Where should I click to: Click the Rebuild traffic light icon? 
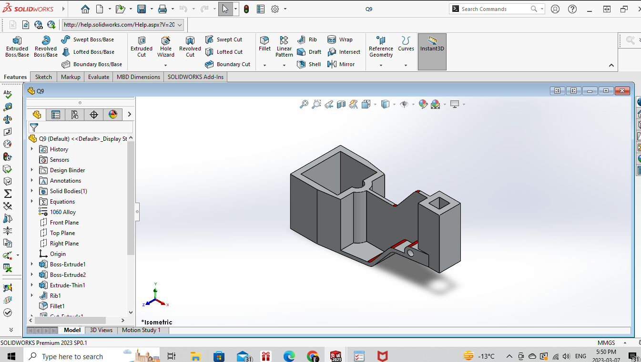click(246, 9)
